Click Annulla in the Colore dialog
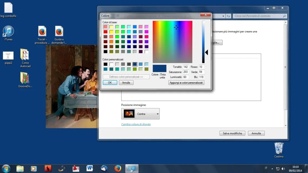Viewport: 308px width, 173px height. 126,83
